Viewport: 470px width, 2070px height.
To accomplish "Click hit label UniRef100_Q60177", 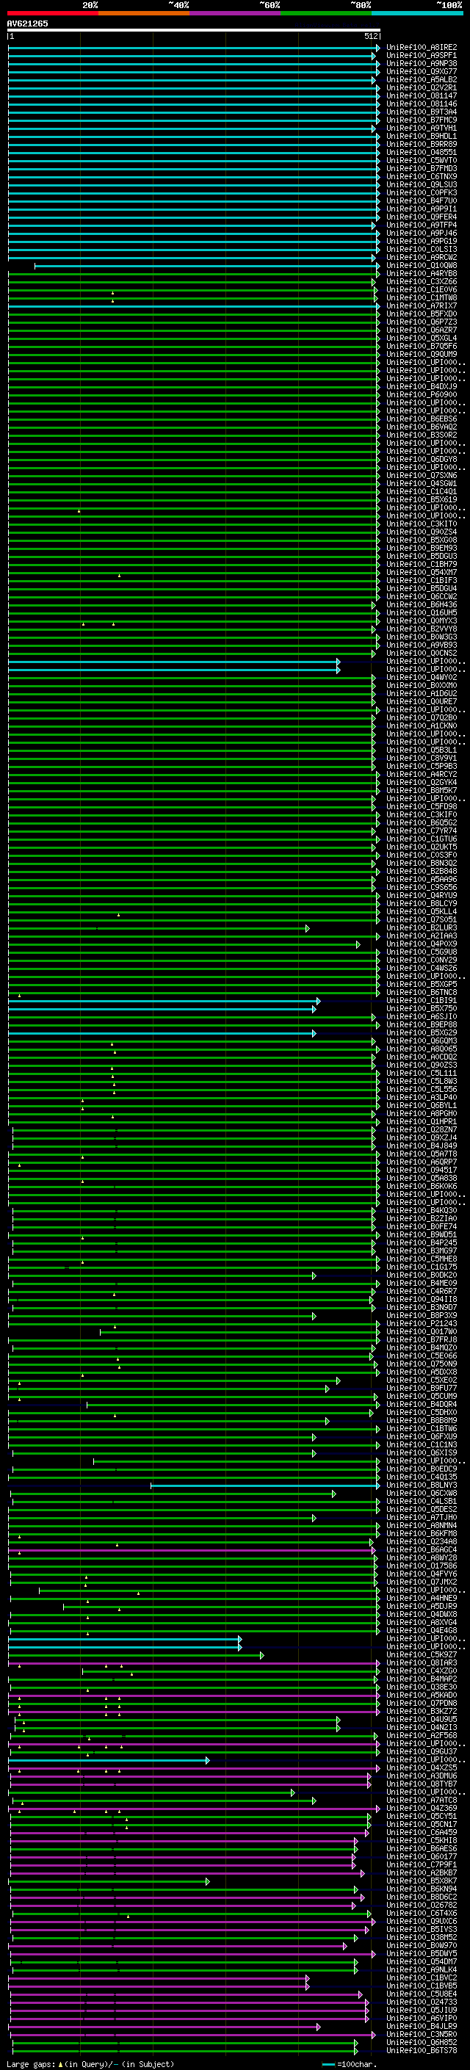I will [x=422, y=1856].
